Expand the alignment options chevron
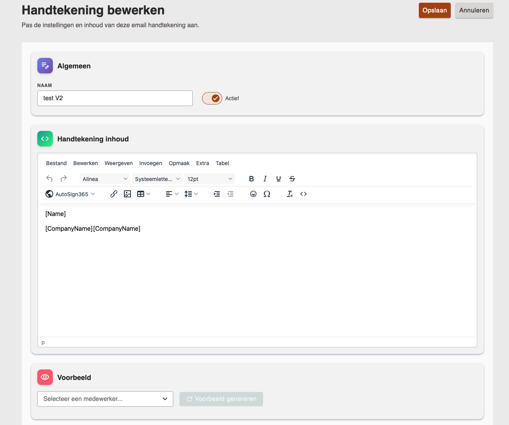Image resolution: width=509 pixels, height=425 pixels. (177, 194)
